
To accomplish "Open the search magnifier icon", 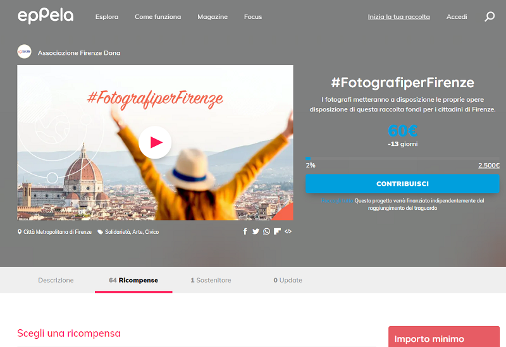I will coord(490,16).
